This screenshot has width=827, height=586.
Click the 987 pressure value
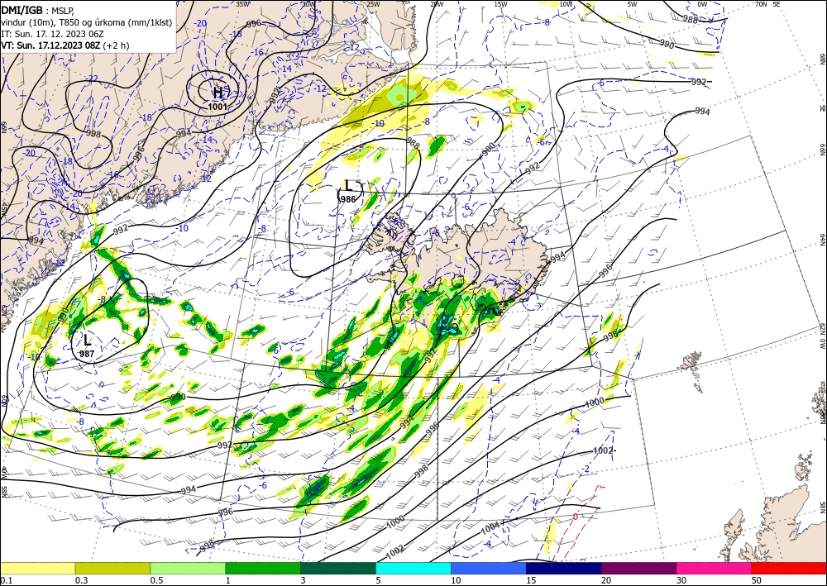(87, 354)
